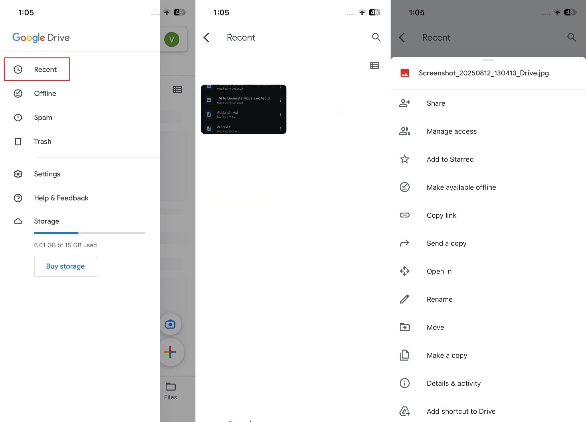Click the Make a copy pages icon
The image size is (586, 422).
pyautogui.click(x=405, y=355)
